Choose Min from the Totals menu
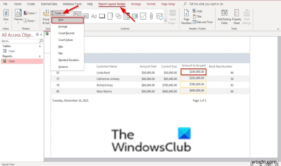 click(67, 53)
